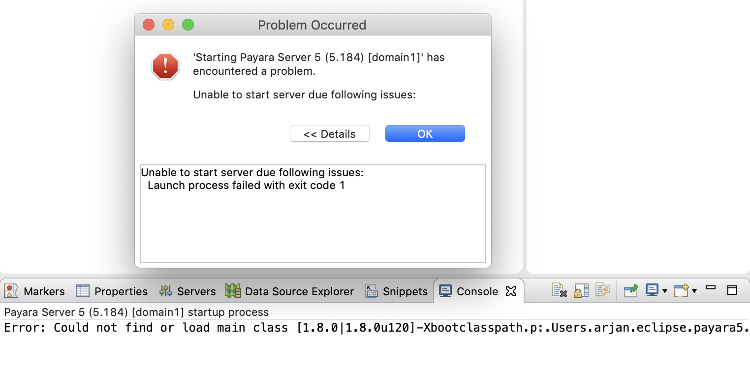The width and height of the screenshot is (750, 371).
Task: Click the Open Console icon
Action: click(x=681, y=290)
